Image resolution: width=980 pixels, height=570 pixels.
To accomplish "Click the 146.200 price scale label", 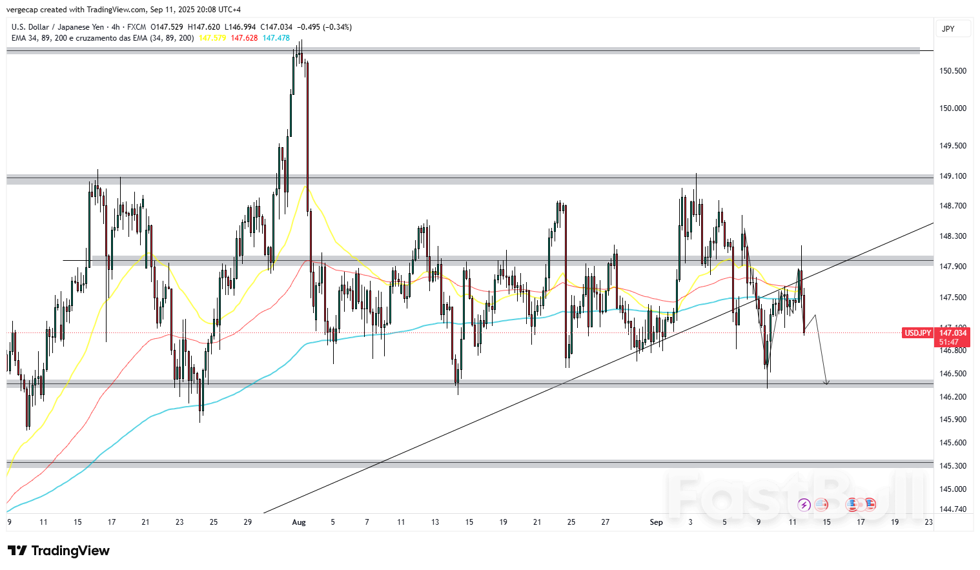I will click(953, 397).
